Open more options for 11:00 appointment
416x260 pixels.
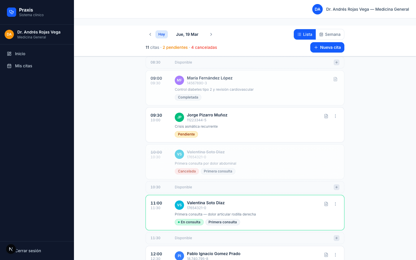335,204
